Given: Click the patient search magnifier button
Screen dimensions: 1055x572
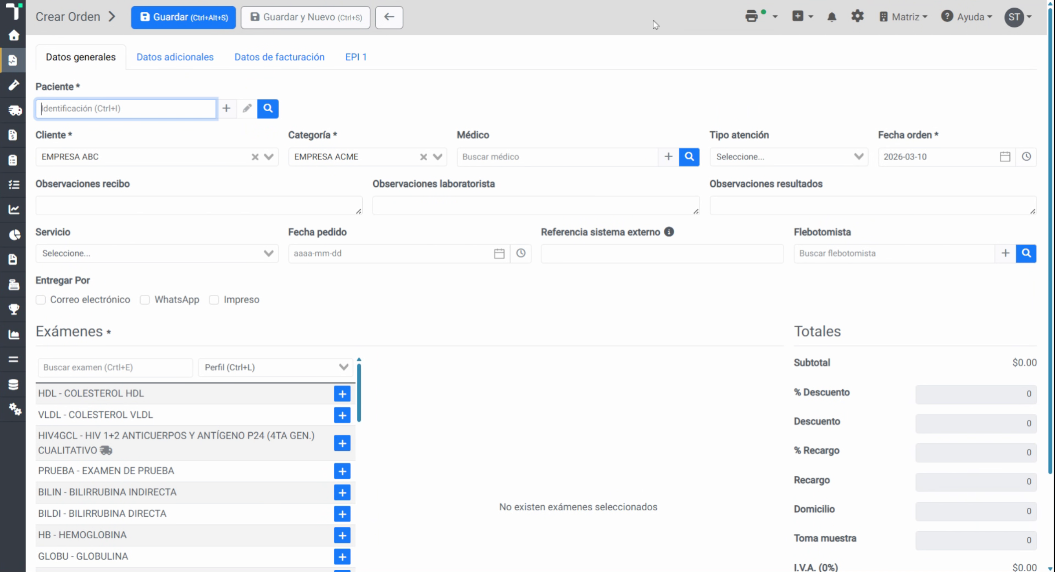Looking at the screenshot, I should click(x=268, y=109).
